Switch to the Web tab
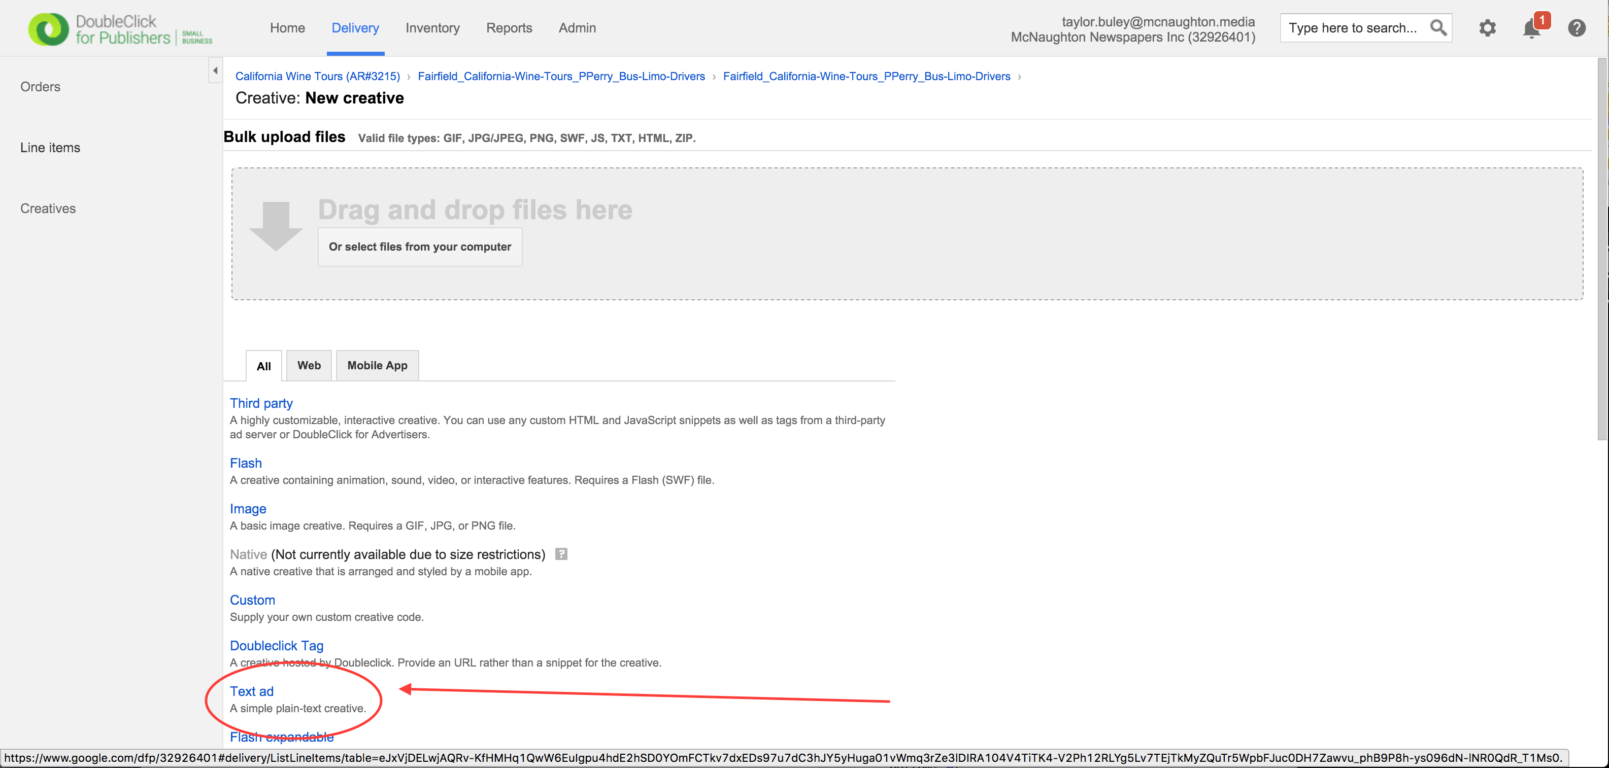The image size is (1609, 768). 309,365
